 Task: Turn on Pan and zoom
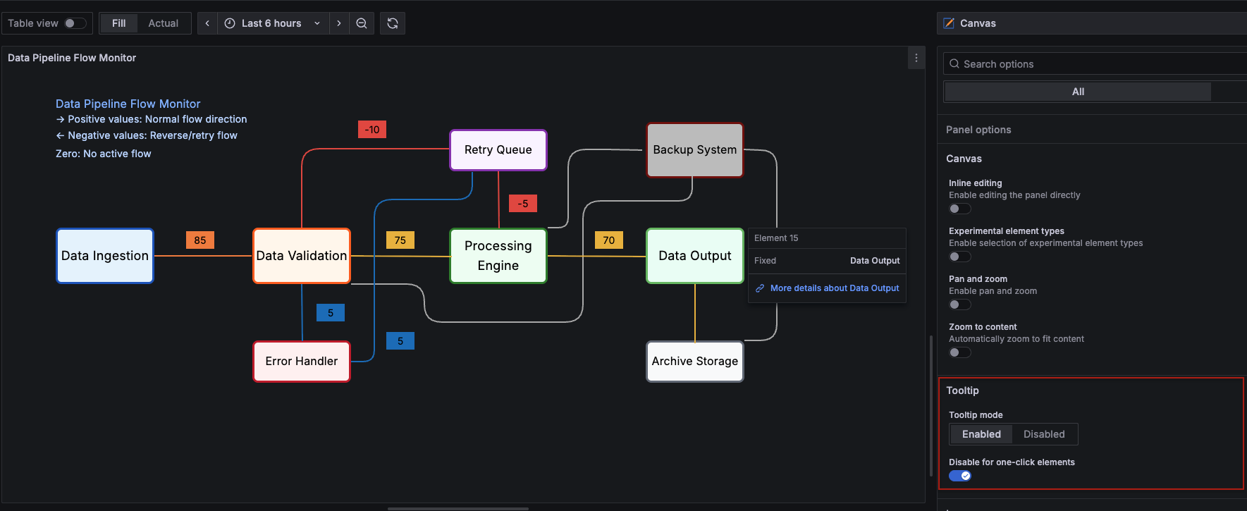(959, 304)
